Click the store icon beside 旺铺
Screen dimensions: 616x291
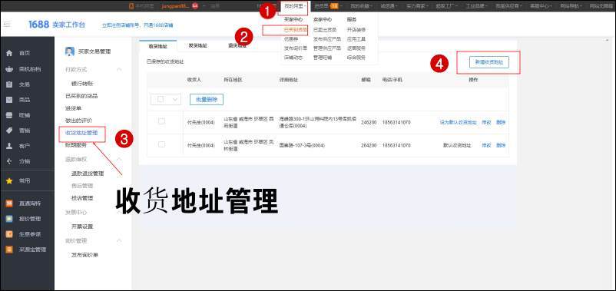pos(9,115)
